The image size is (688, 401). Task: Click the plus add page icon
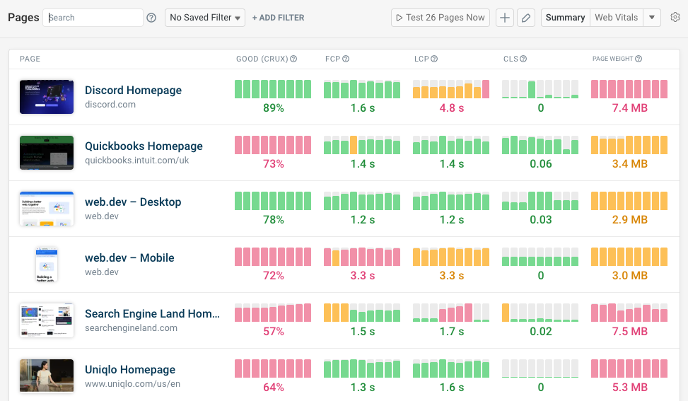(505, 18)
